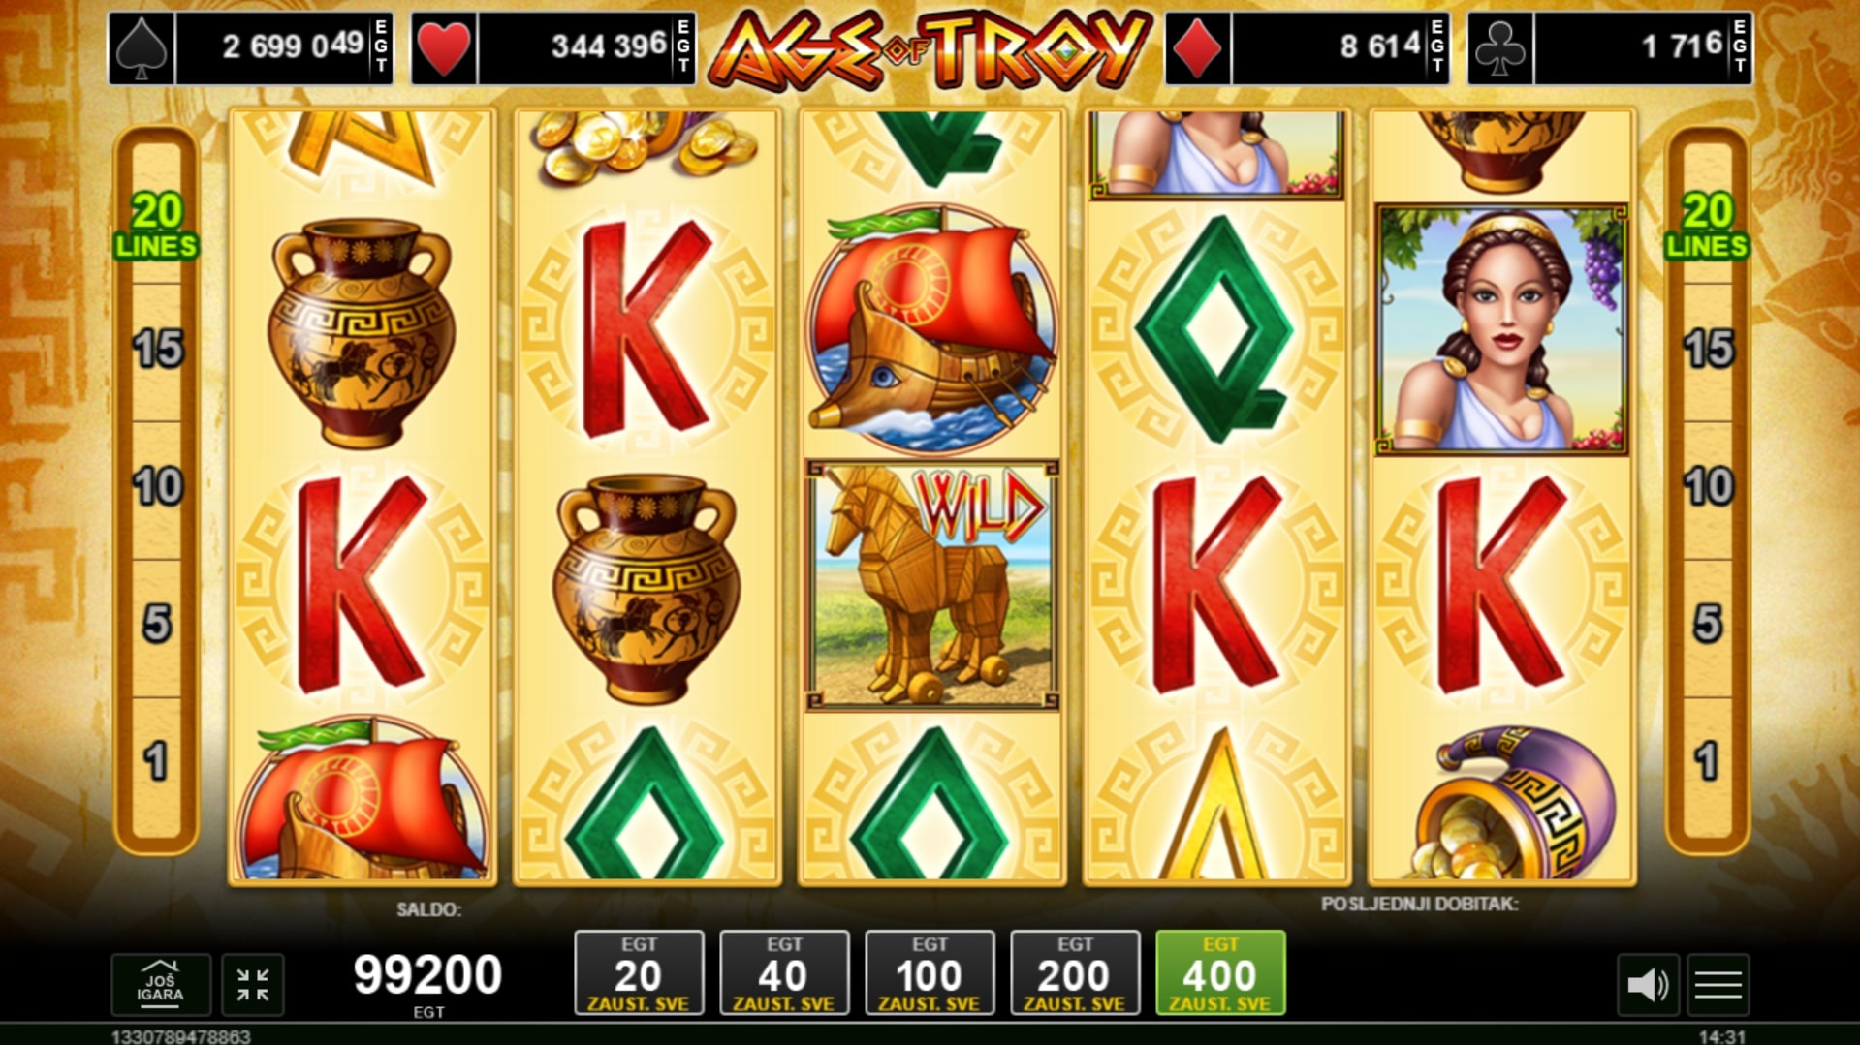Mute sound with the speaker icon
Image resolution: width=1860 pixels, height=1045 pixels.
pyautogui.click(x=1648, y=985)
